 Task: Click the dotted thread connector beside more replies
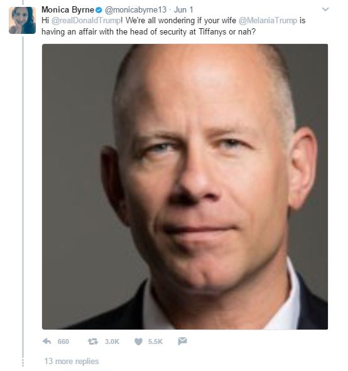[23, 363]
